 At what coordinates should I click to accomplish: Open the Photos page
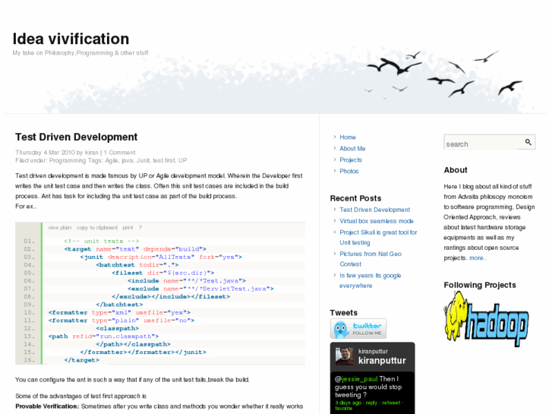tap(349, 171)
